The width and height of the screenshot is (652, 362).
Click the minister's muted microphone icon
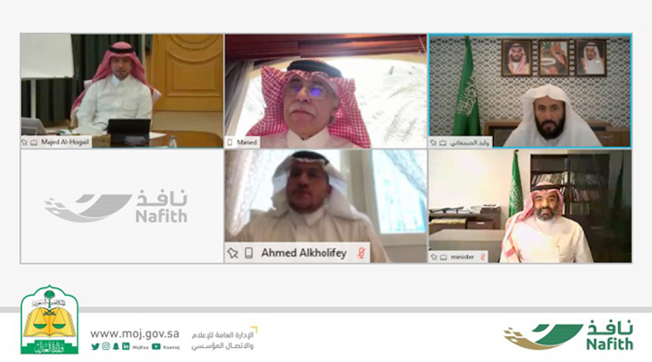[x=482, y=257]
